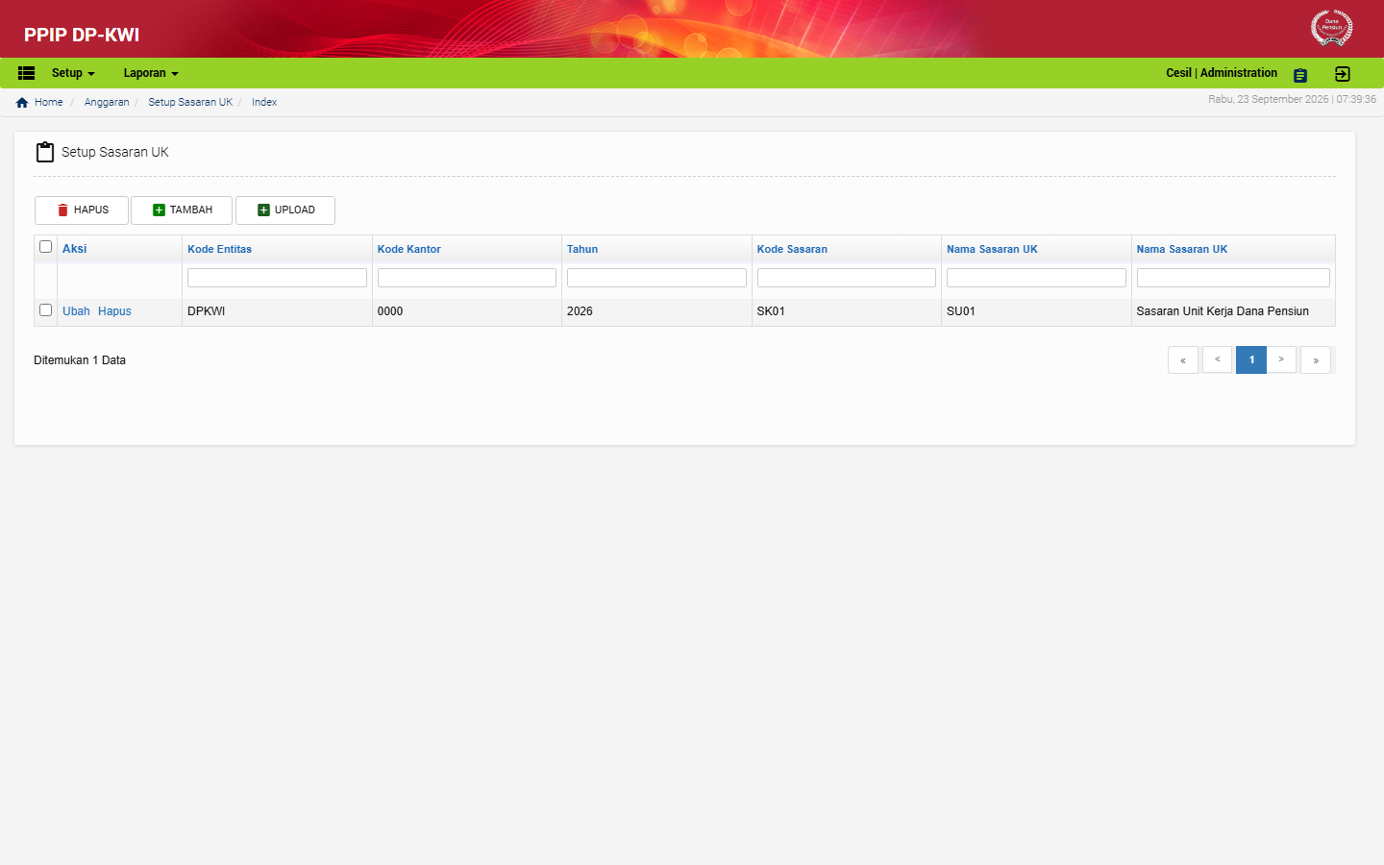Tick the select-all checkbox in table header
Image resolution: width=1384 pixels, height=865 pixels.
point(45,247)
